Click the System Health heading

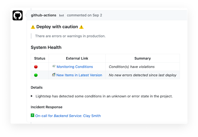tap(46, 47)
